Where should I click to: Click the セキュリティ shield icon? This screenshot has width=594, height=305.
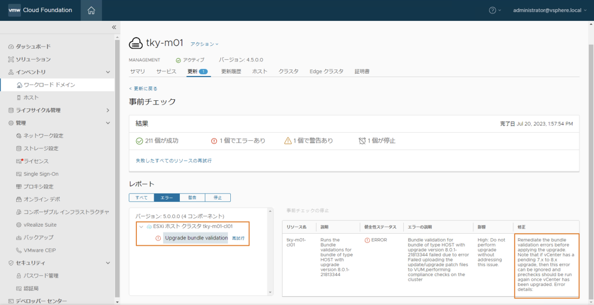point(10,263)
